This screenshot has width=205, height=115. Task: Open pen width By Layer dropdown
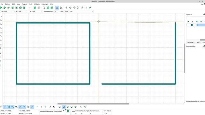tap(20, 11)
